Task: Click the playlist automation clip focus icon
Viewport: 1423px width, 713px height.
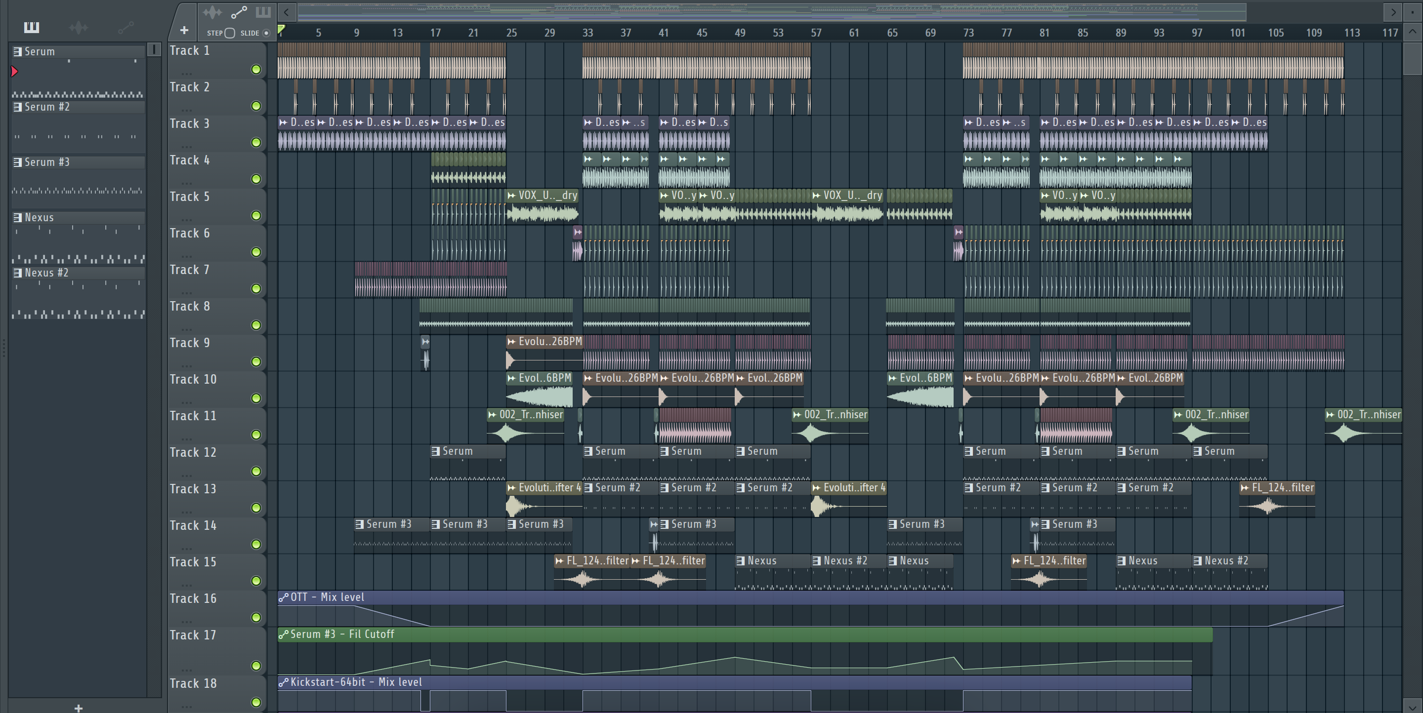Action: click(239, 12)
